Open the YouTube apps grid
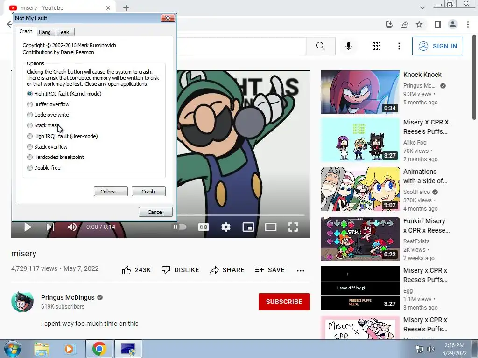478x358 pixels. [x=377, y=46]
